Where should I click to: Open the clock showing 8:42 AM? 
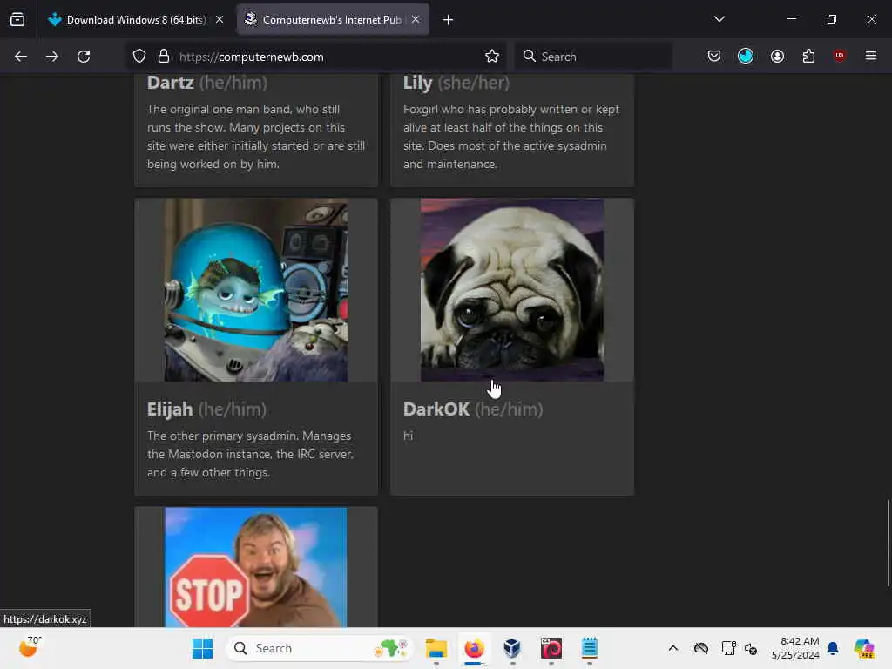[795, 648]
